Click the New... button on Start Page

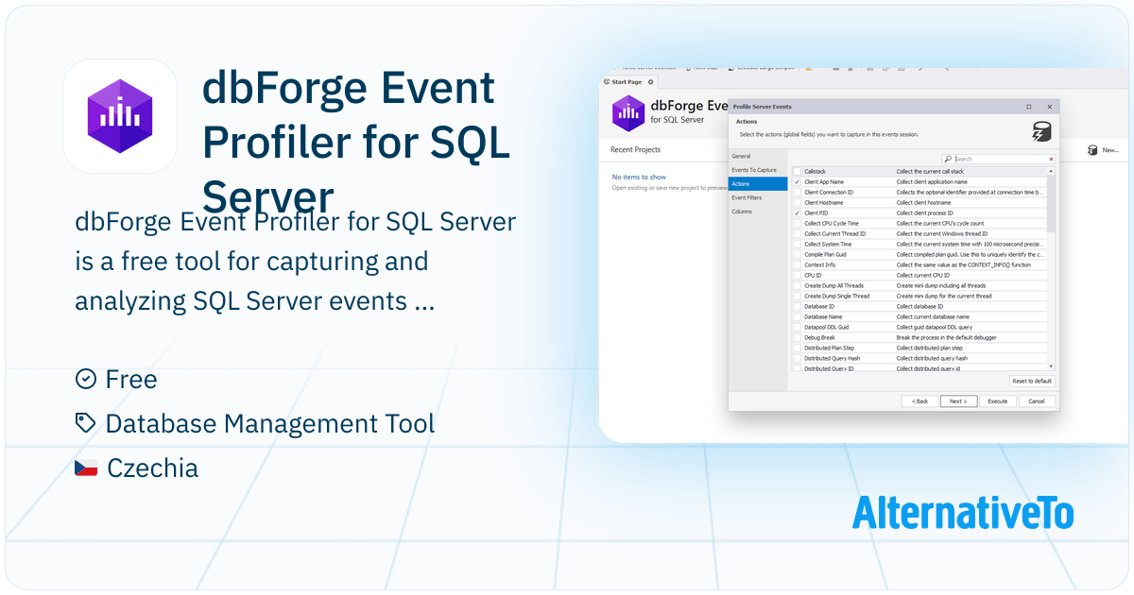(1103, 149)
